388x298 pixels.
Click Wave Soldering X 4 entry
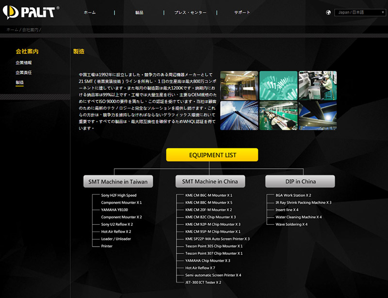291,224
